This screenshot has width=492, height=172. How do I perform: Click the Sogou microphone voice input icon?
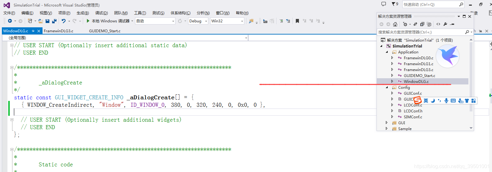click(446, 101)
